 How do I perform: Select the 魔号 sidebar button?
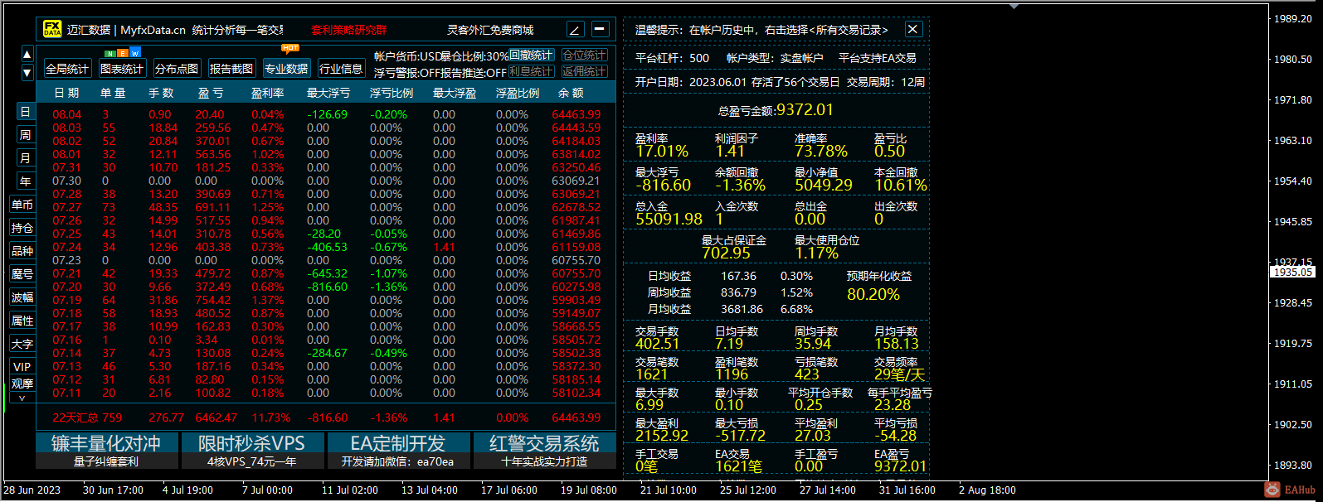pos(22,274)
